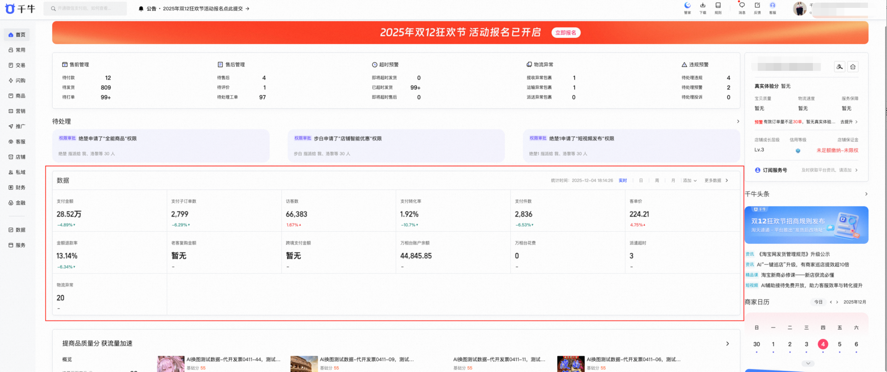Open the 商品 sidebar section
The image size is (887, 372).
pyautogui.click(x=17, y=96)
